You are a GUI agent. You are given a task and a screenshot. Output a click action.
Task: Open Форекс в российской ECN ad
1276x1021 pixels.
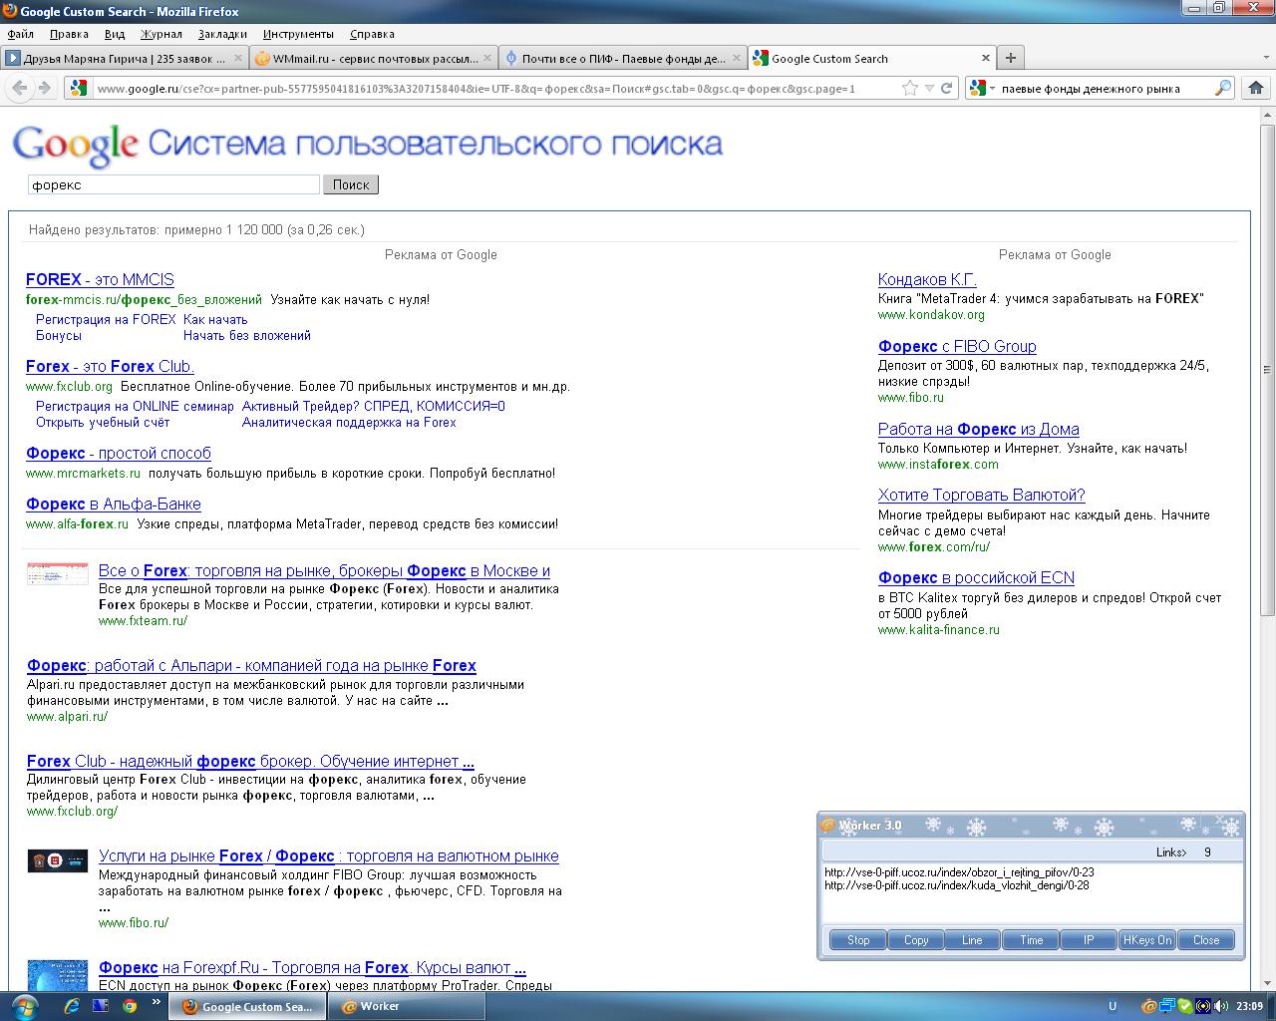pyautogui.click(x=976, y=577)
